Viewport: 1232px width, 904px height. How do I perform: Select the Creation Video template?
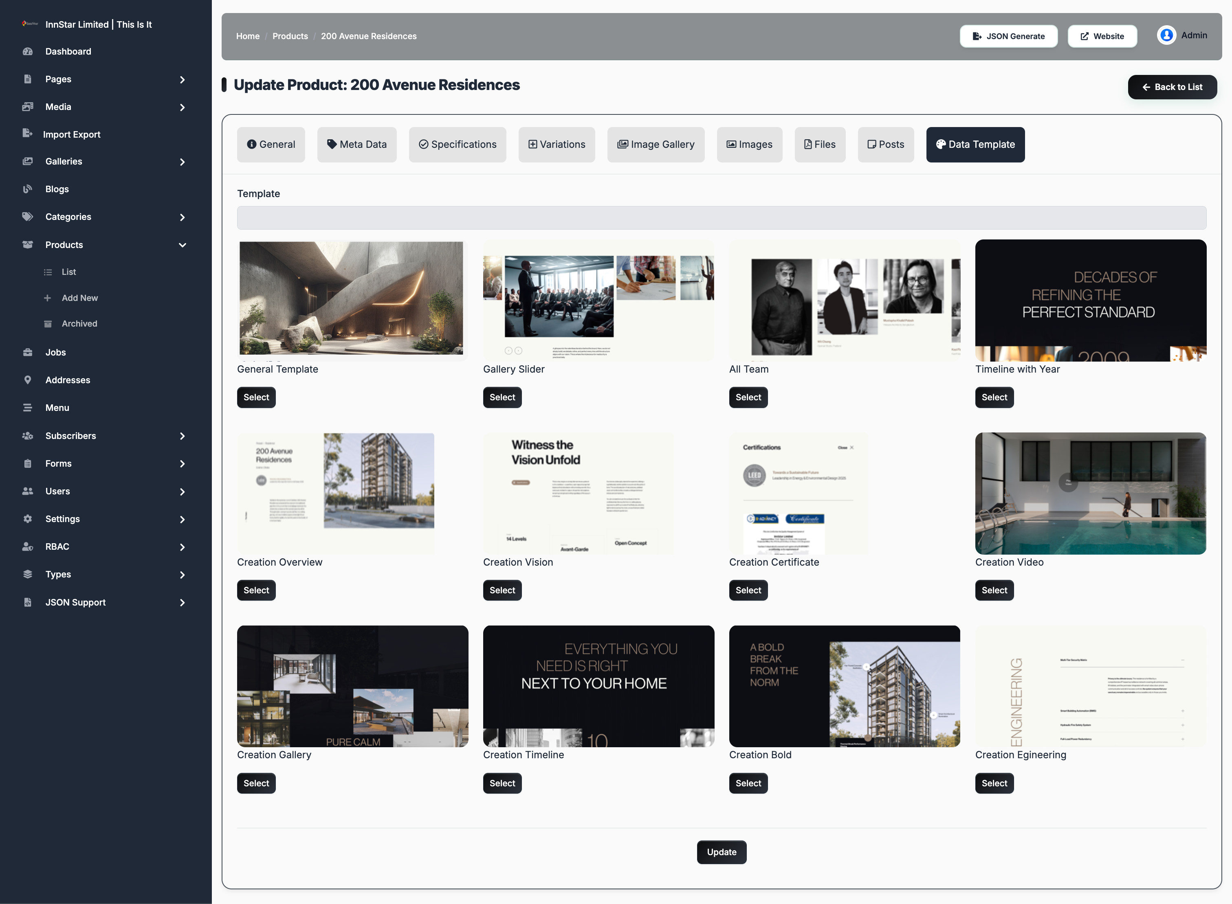click(x=994, y=590)
